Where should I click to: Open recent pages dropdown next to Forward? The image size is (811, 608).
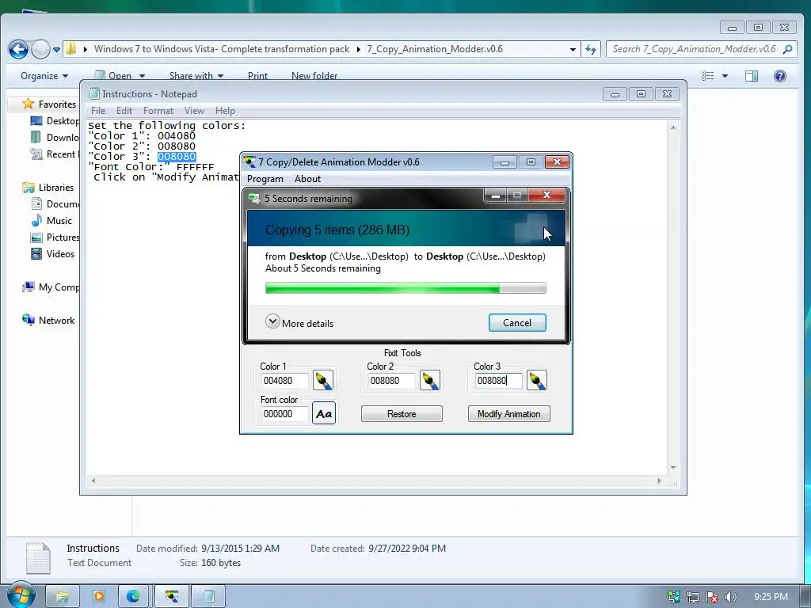[56, 50]
